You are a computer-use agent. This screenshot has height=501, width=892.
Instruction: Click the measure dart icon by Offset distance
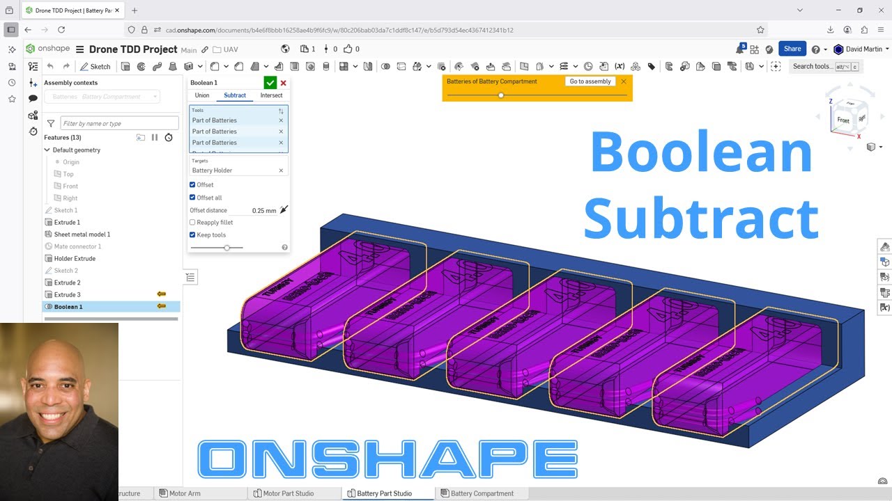point(284,209)
